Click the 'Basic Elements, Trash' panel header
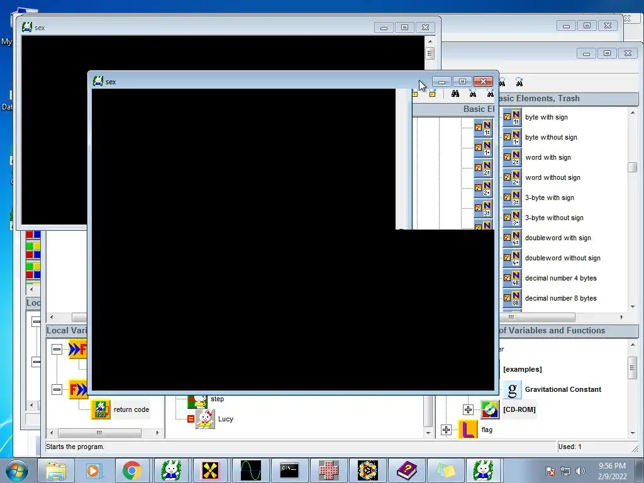The width and height of the screenshot is (644, 483). tap(569, 99)
